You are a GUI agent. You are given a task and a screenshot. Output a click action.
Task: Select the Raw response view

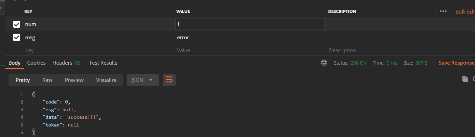click(x=47, y=80)
